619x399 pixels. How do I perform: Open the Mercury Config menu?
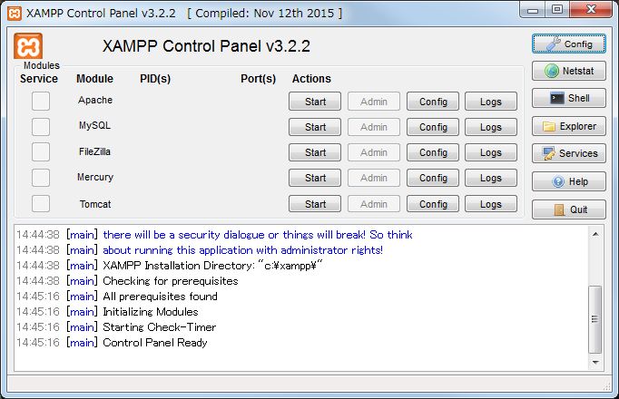click(433, 178)
